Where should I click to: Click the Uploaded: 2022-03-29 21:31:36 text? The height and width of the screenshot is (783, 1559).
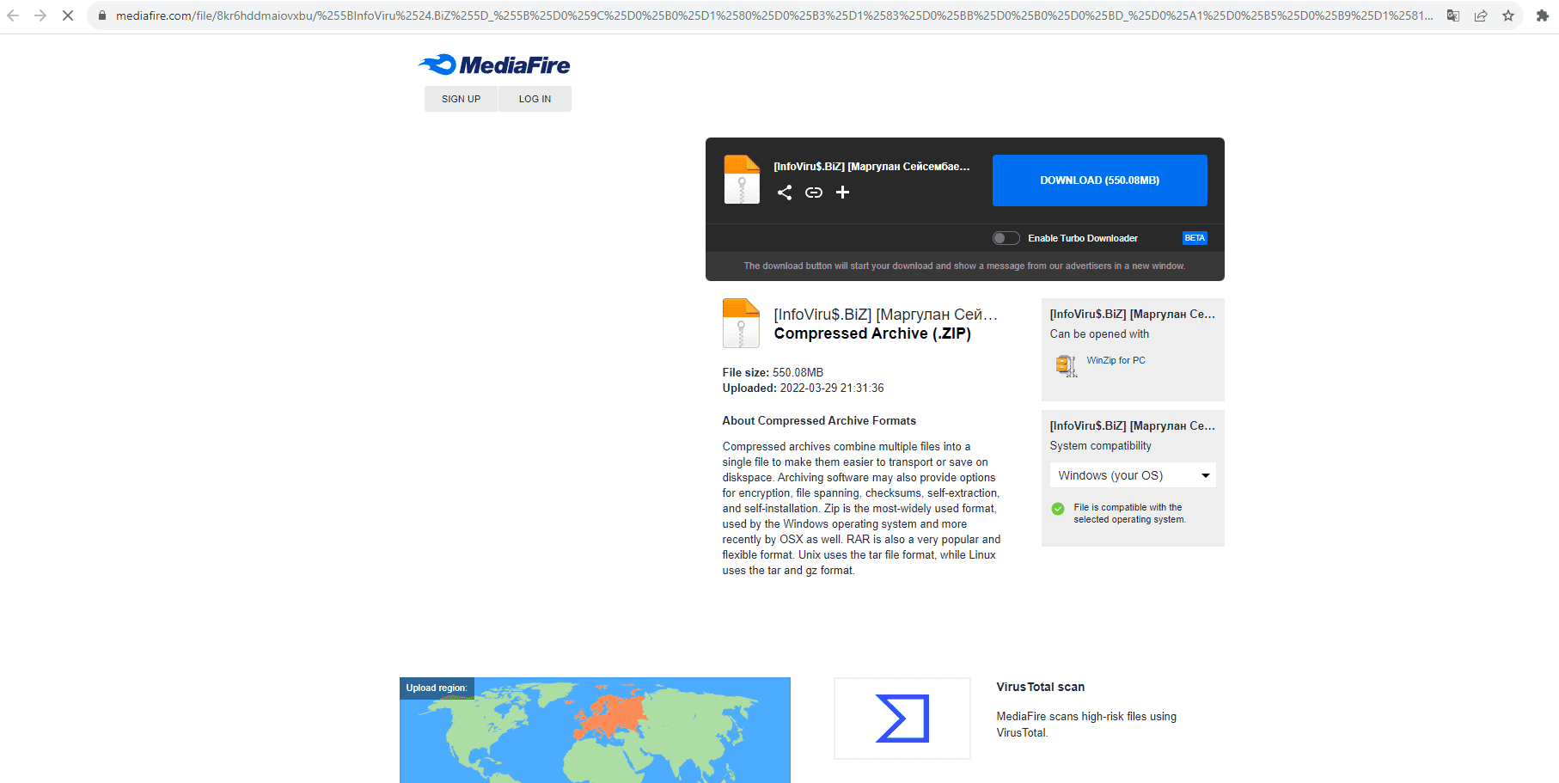803,388
